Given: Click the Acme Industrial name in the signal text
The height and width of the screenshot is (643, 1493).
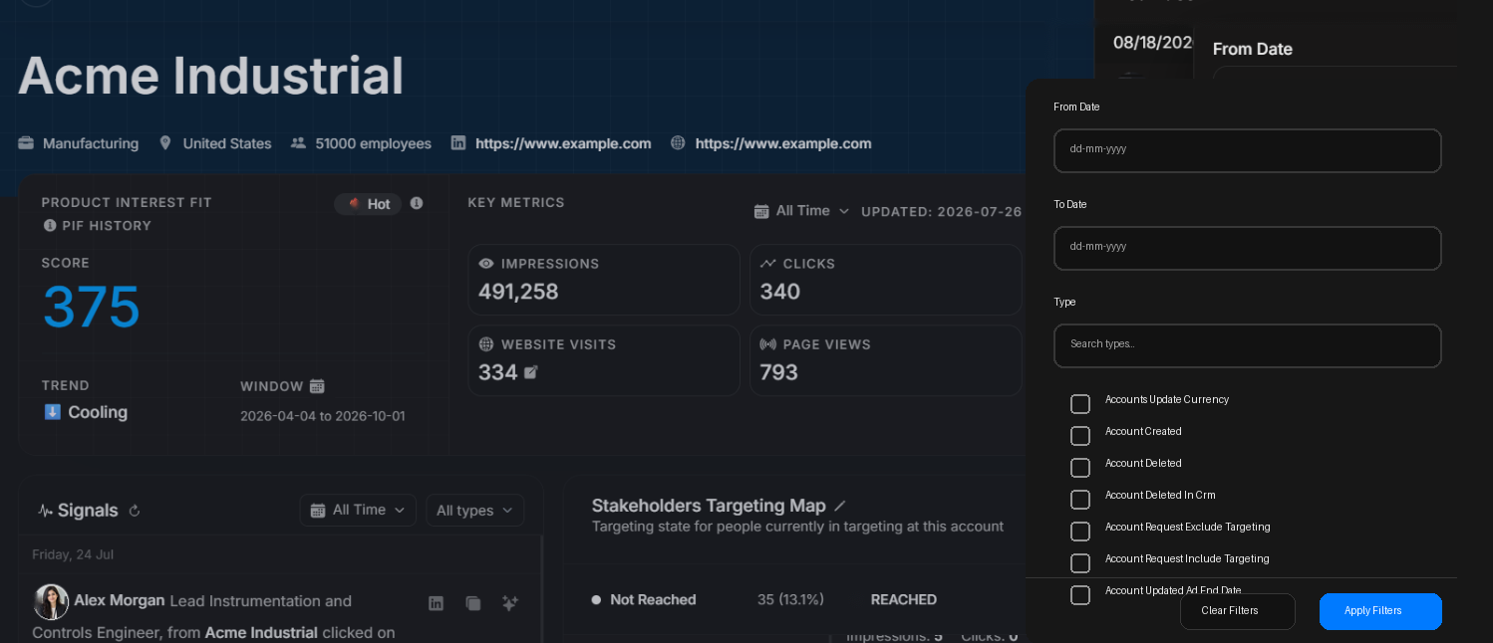Looking at the screenshot, I should coord(261,632).
